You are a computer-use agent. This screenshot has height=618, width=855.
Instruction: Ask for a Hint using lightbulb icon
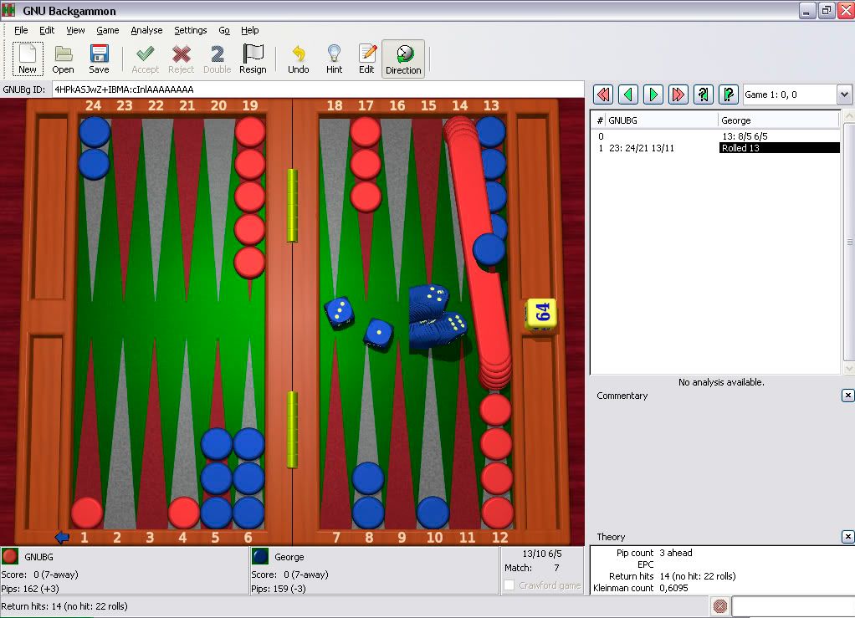tap(334, 59)
